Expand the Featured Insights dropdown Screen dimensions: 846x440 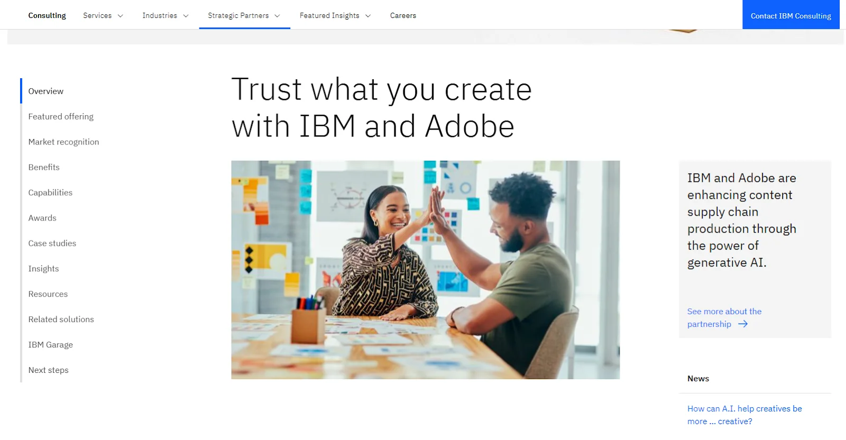coord(335,15)
